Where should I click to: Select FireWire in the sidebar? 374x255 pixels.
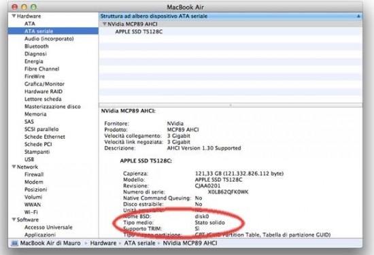[x=35, y=76]
